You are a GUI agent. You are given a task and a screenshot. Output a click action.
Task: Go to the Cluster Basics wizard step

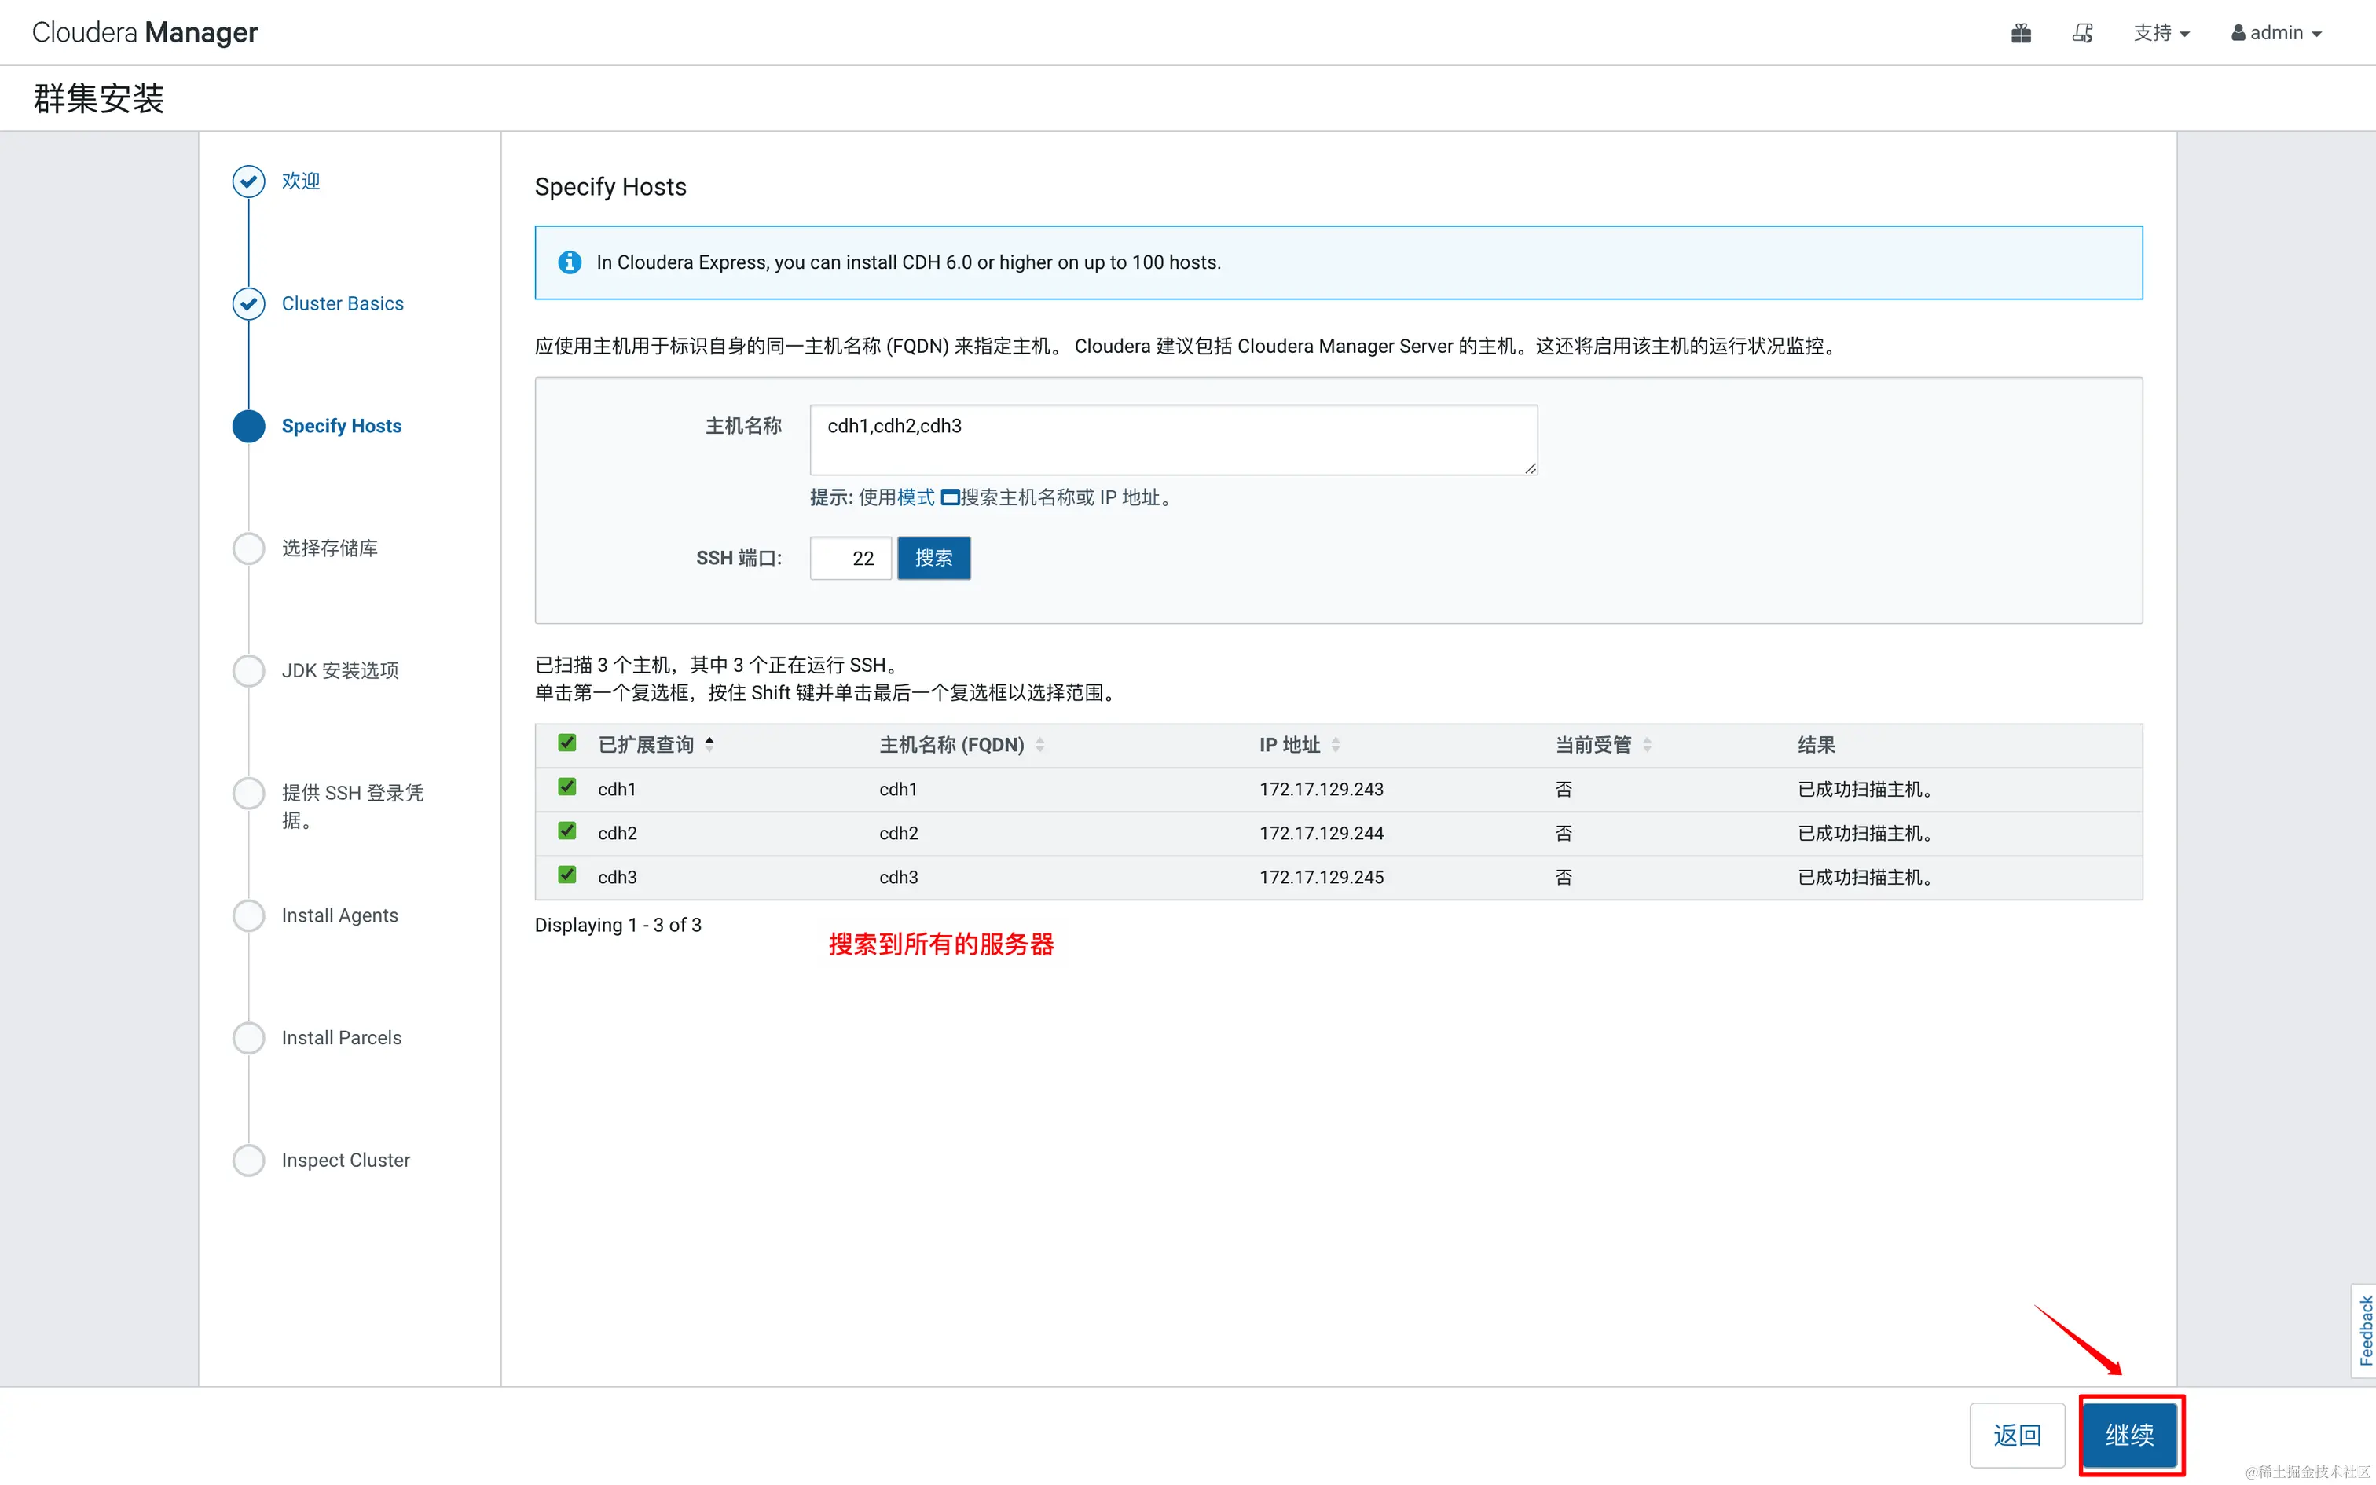point(343,303)
